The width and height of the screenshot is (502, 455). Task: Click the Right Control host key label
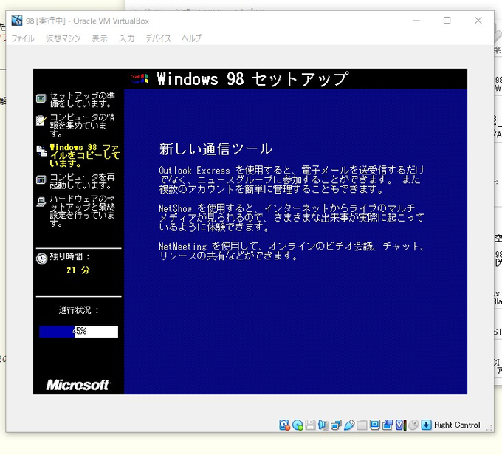coord(457,425)
